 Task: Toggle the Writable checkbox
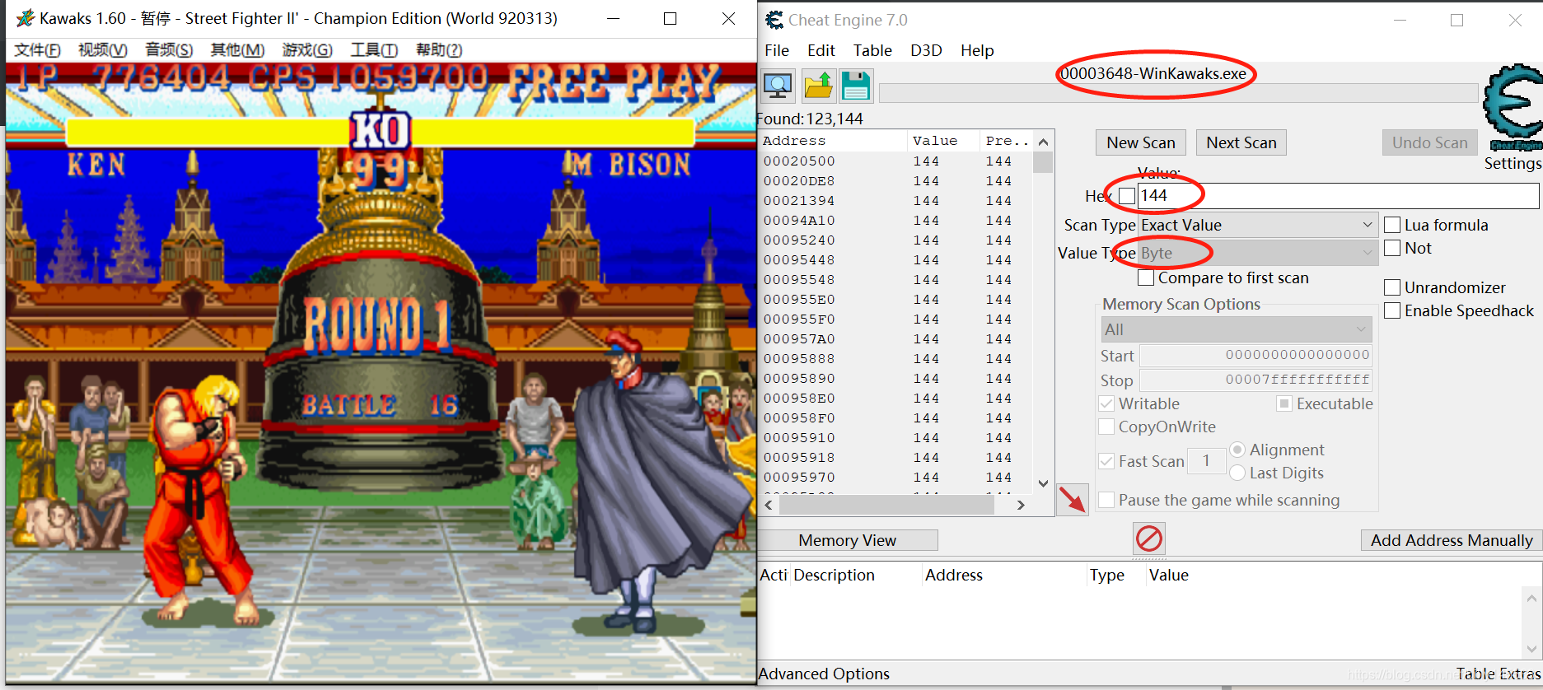pyautogui.click(x=1107, y=403)
